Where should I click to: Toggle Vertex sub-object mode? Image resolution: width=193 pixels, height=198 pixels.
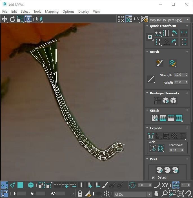(x=5, y=185)
